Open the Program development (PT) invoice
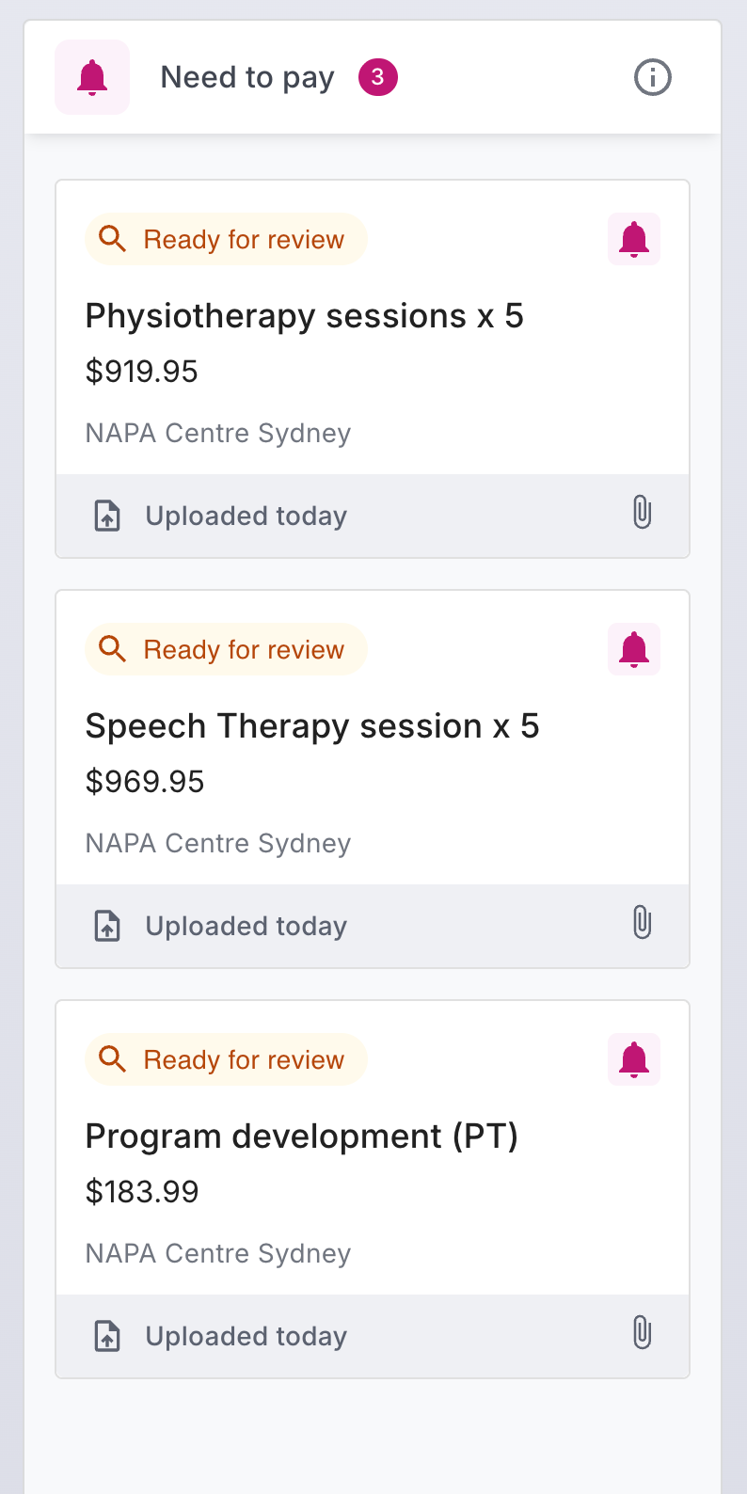Screen dimensions: 747x1494 click(x=302, y=1136)
